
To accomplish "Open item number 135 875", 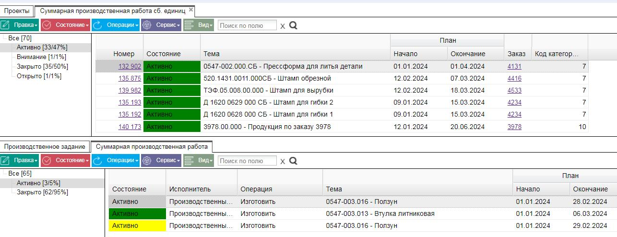I will pyautogui.click(x=130, y=79).
